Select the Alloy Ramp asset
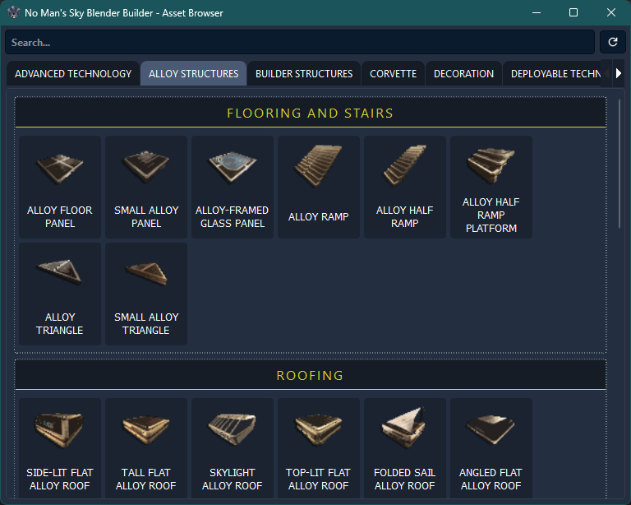Image resolution: width=631 pixels, height=505 pixels. [x=318, y=188]
